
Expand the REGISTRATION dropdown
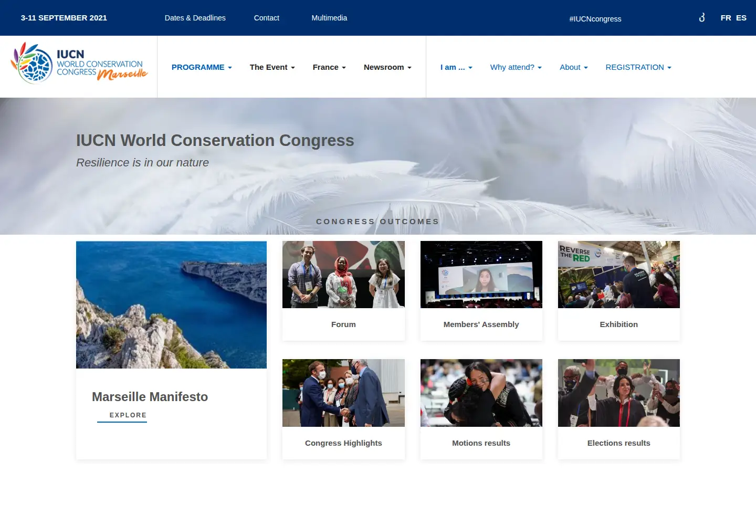coord(638,67)
